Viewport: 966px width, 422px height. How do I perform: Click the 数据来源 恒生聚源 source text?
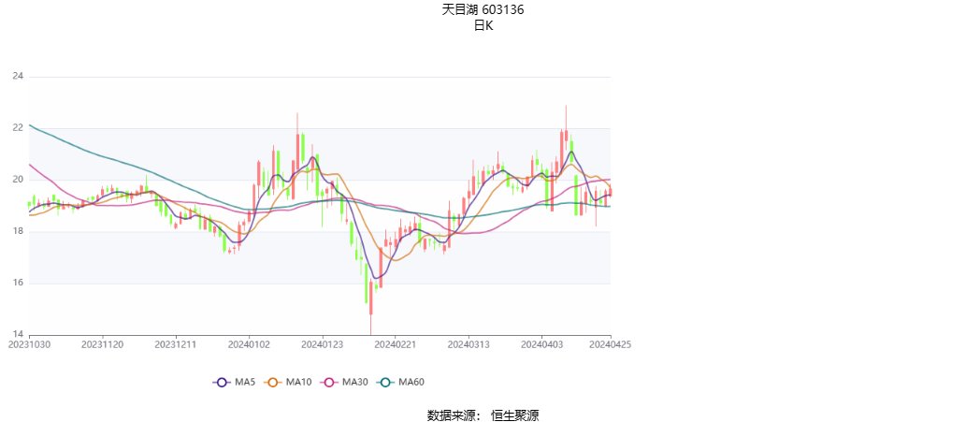(x=483, y=415)
